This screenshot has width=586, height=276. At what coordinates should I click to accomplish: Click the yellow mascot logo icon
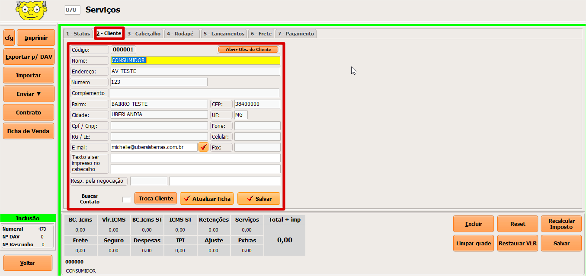31,10
